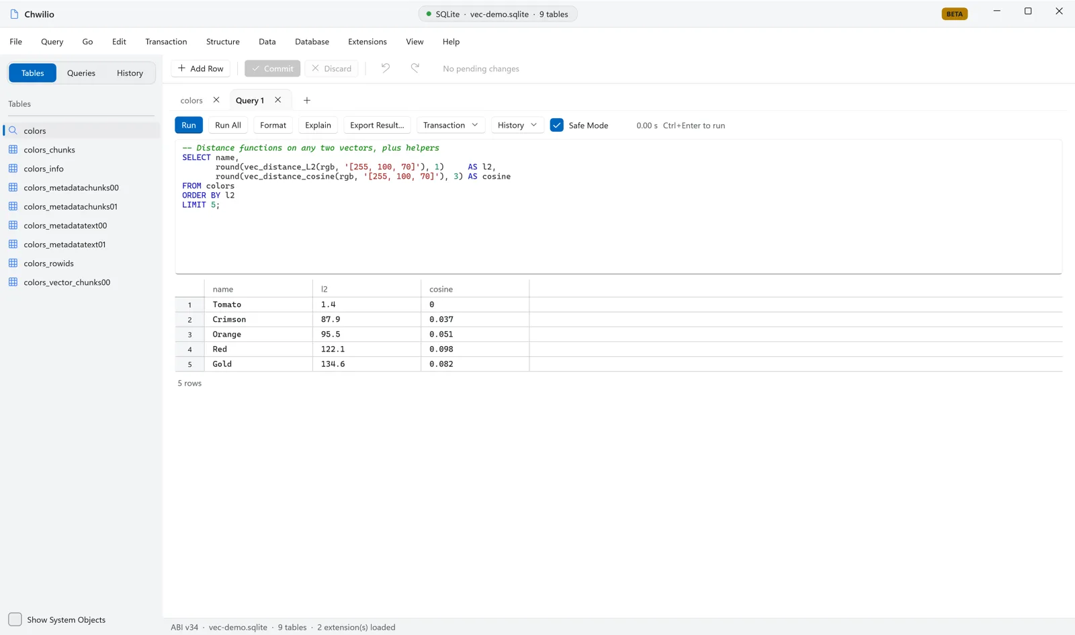Click the SQLite vec-demo.sqlite connection pill

(497, 13)
